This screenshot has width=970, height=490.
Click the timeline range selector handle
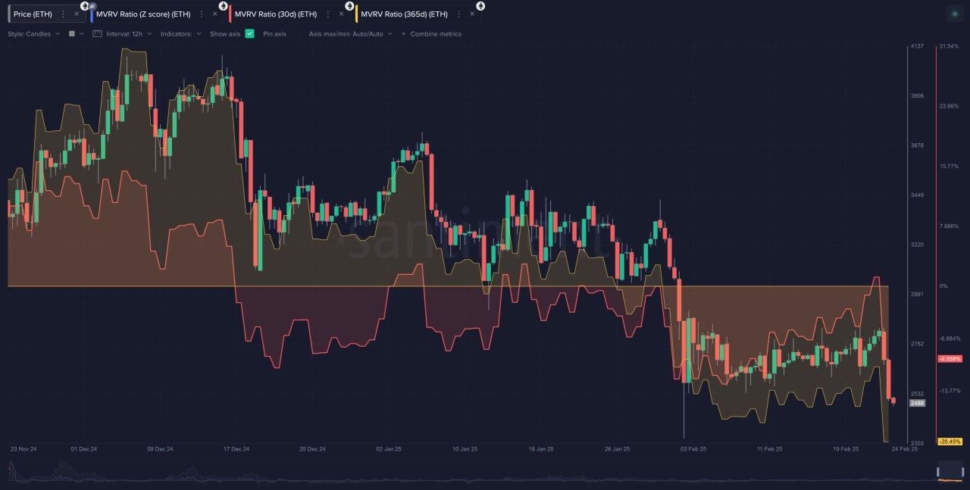coord(952,470)
